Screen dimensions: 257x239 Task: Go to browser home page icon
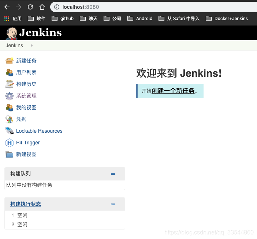pos(42,7)
